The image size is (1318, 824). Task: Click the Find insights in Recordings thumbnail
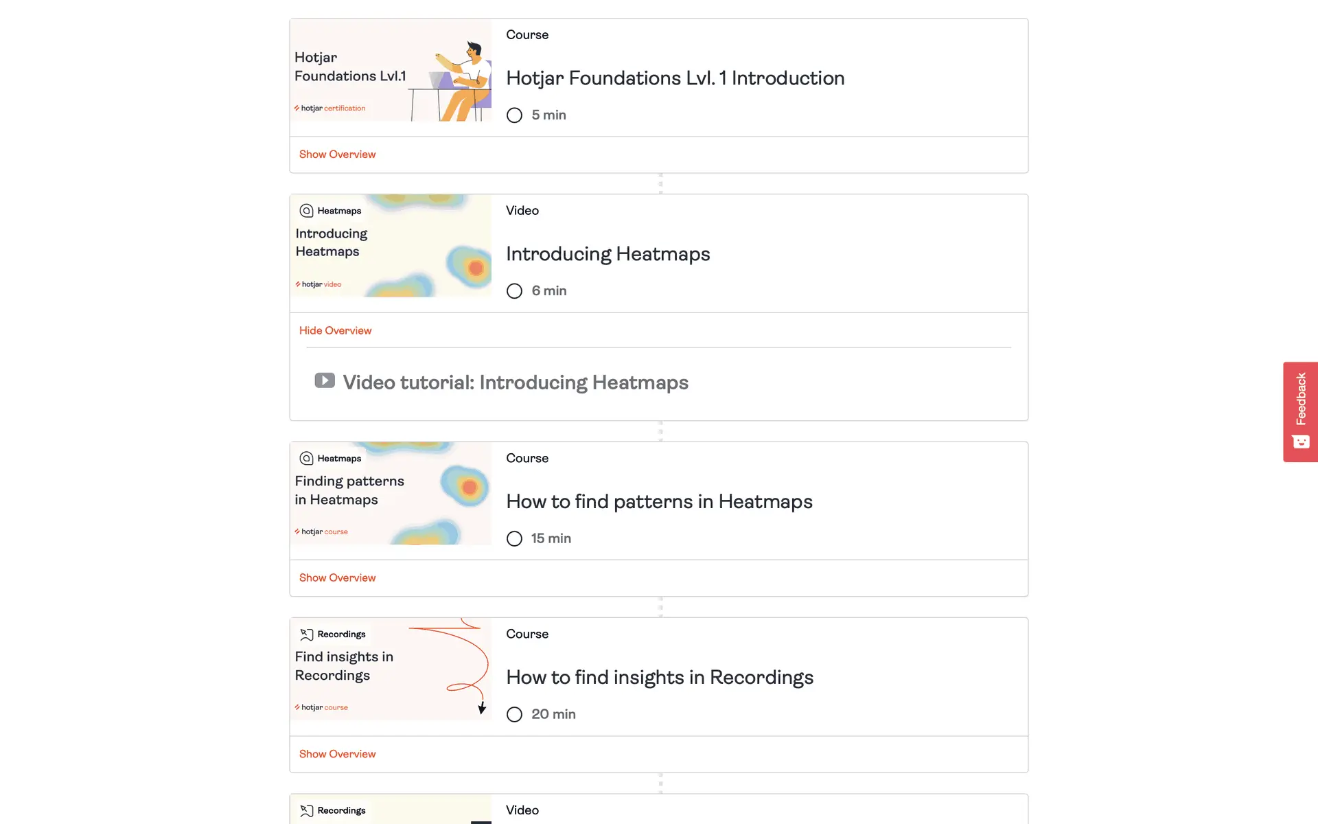click(x=391, y=669)
